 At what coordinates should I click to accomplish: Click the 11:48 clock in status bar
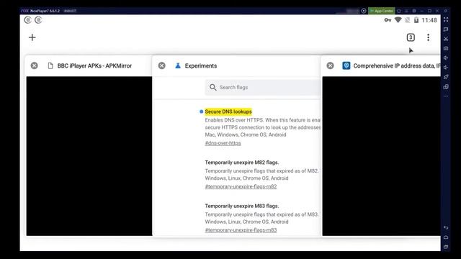429,20
